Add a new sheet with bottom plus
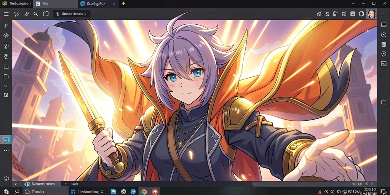Viewport: 390px width, 195px height. [66, 184]
